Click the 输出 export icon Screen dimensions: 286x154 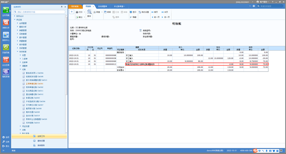[77, 17]
